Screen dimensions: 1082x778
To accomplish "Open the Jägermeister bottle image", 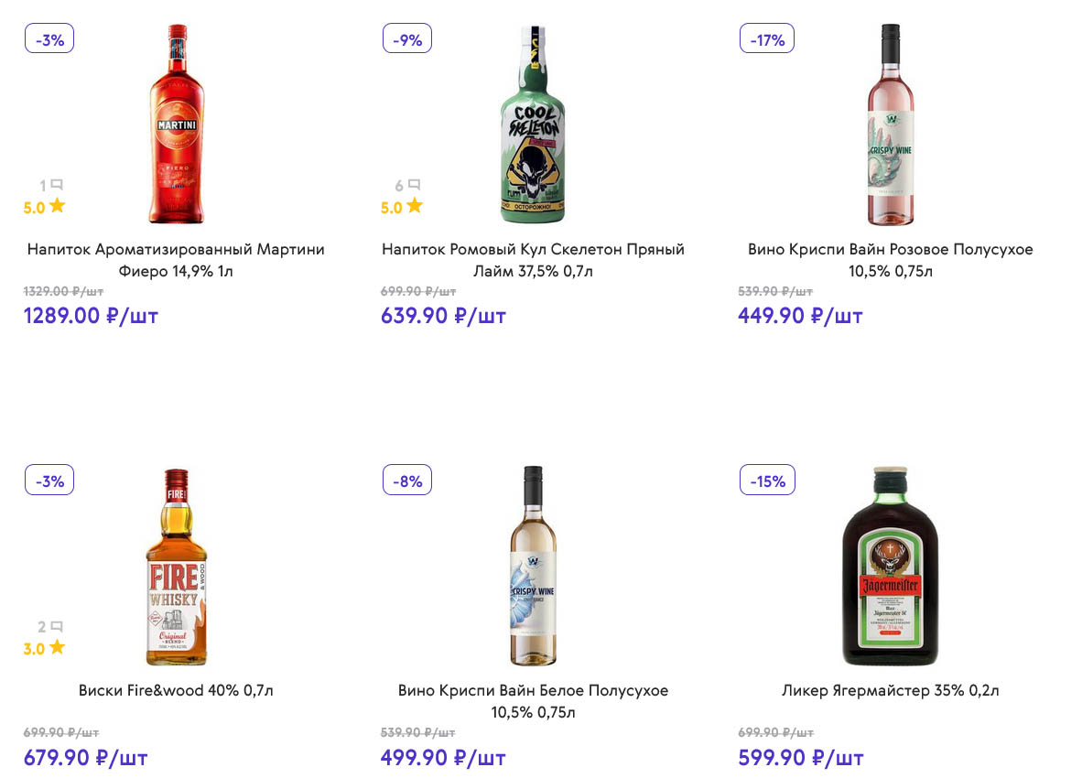I will pos(891,566).
